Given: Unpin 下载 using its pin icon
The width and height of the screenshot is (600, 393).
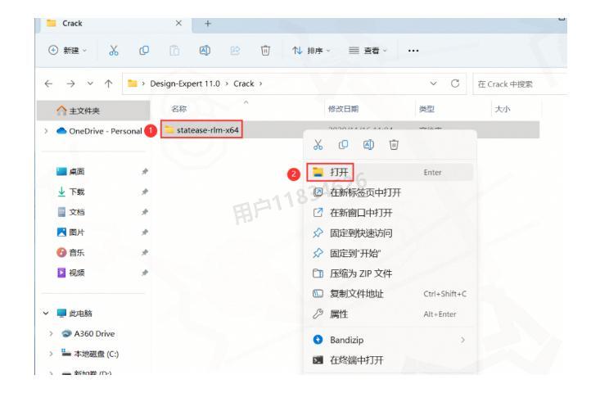Looking at the screenshot, I should point(145,192).
